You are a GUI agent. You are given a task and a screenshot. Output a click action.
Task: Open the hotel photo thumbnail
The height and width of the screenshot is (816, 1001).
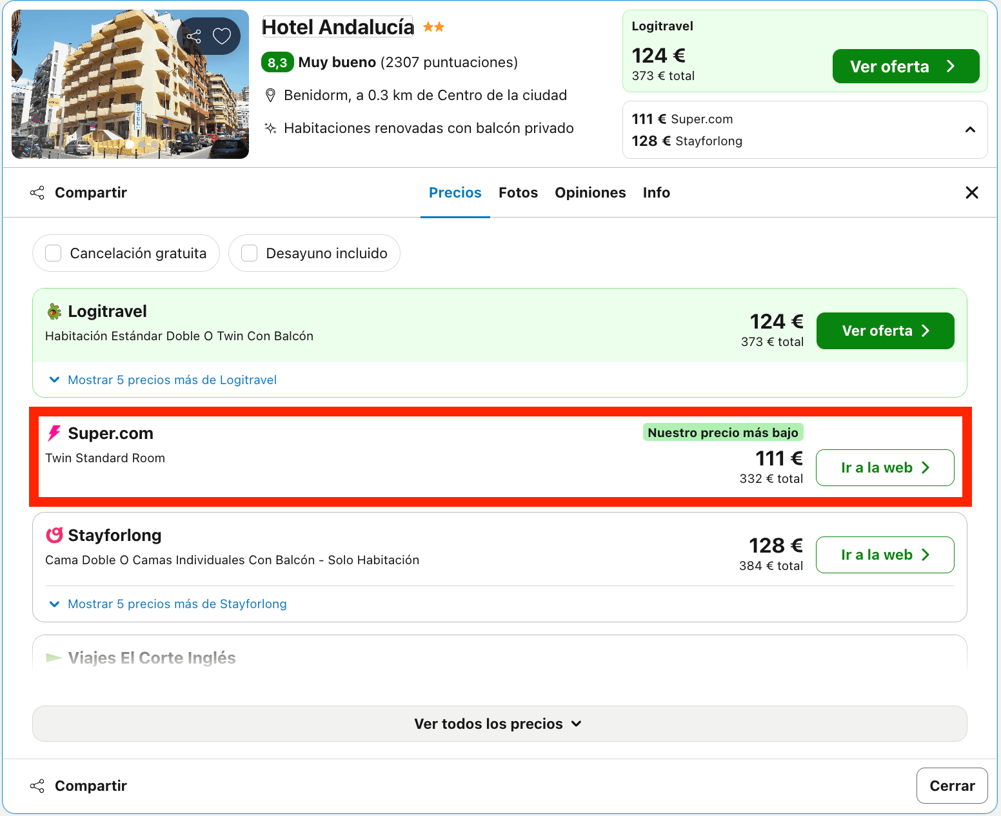pos(130,84)
